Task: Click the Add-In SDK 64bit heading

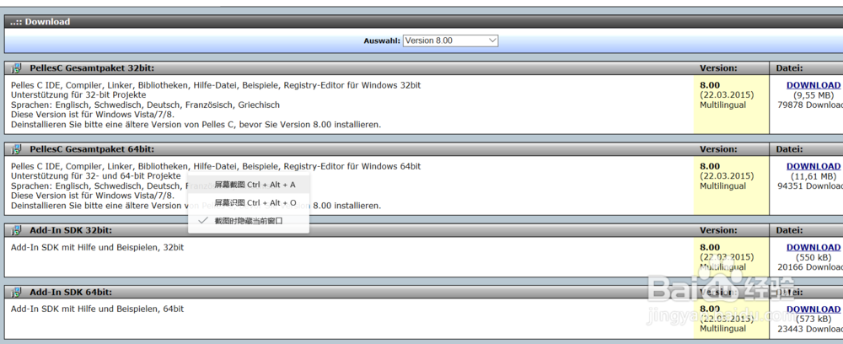Action: pyautogui.click(x=71, y=293)
